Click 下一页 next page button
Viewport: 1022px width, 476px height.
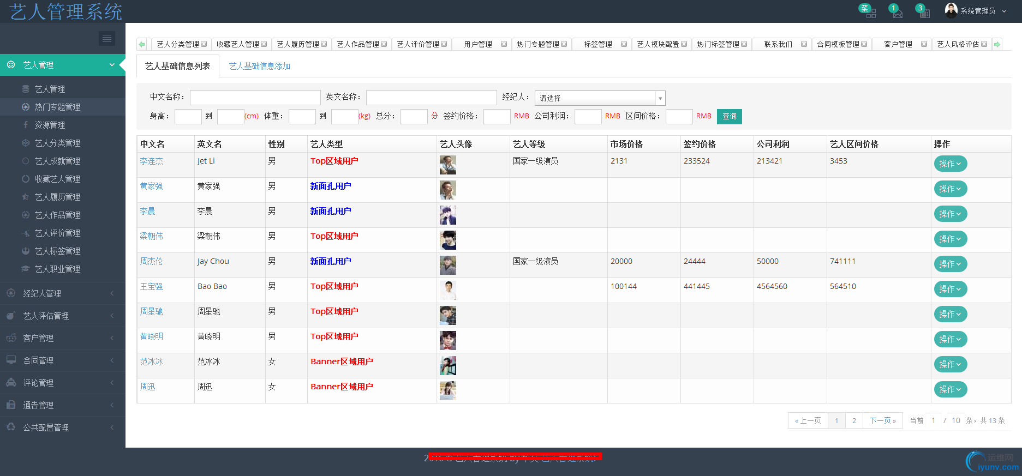883,420
